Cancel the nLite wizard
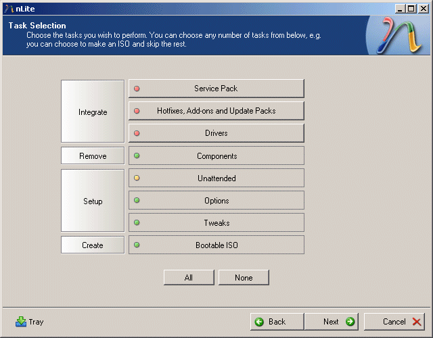This screenshot has width=433, height=338. [394, 322]
